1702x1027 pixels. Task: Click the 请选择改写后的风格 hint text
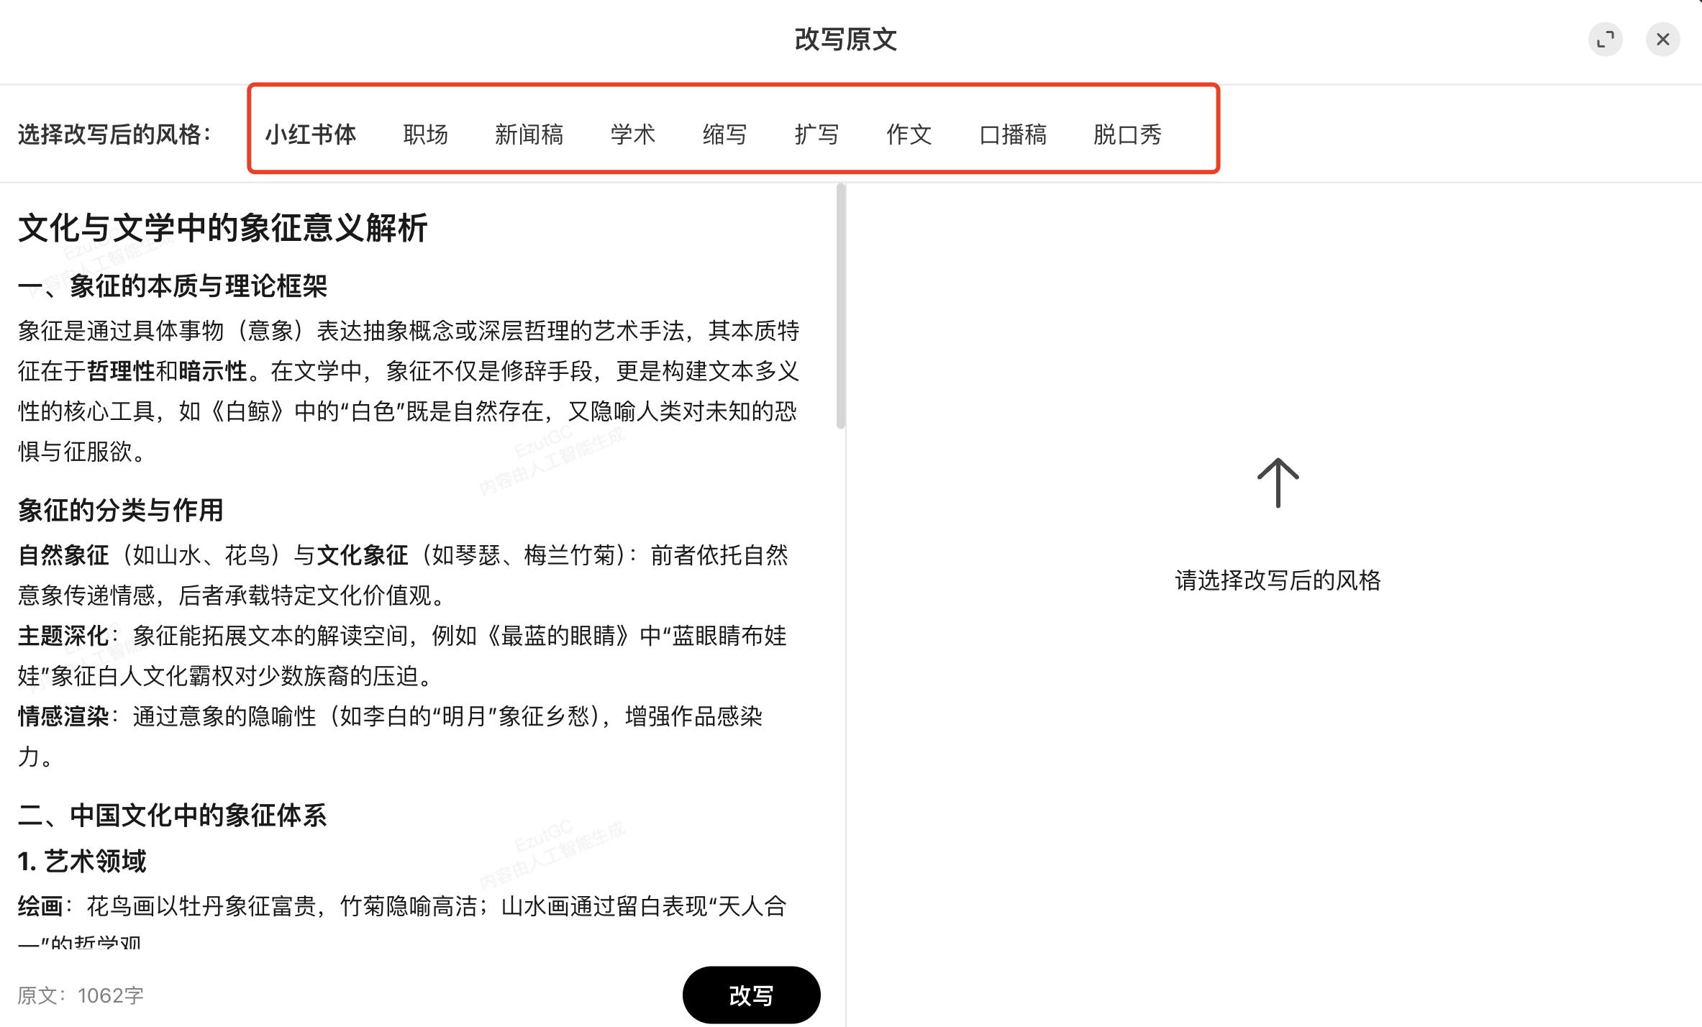click(x=1278, y=580)
